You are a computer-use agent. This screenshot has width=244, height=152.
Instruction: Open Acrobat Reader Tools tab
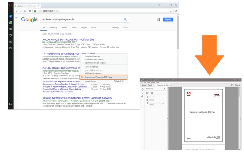(x=150, y=85)
